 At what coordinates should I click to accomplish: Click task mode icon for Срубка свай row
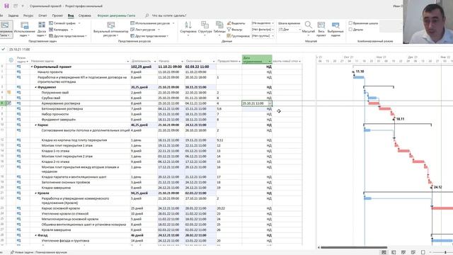coord(19,98)
